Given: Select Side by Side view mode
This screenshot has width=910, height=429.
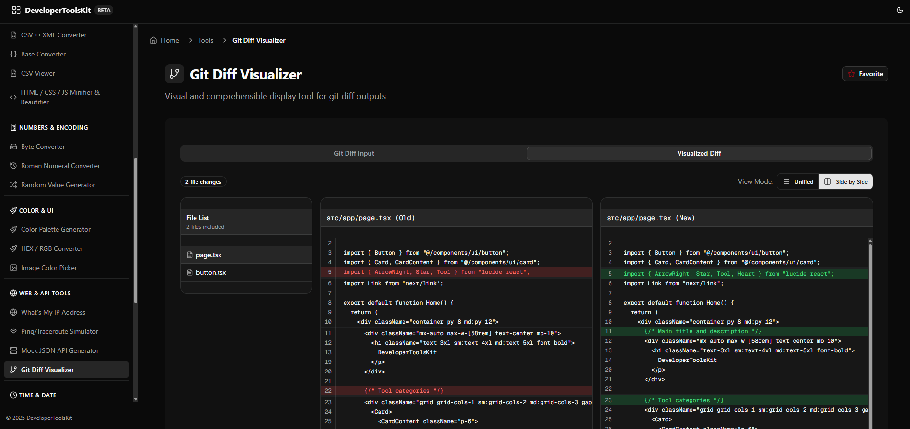Looking at the screenshot, I should 846,181.
